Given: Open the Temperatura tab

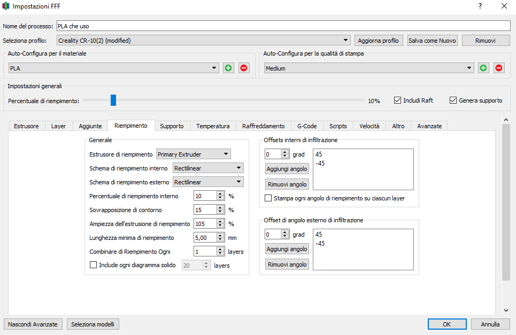Looking at the screenshot, I should (x=213, y=126).
